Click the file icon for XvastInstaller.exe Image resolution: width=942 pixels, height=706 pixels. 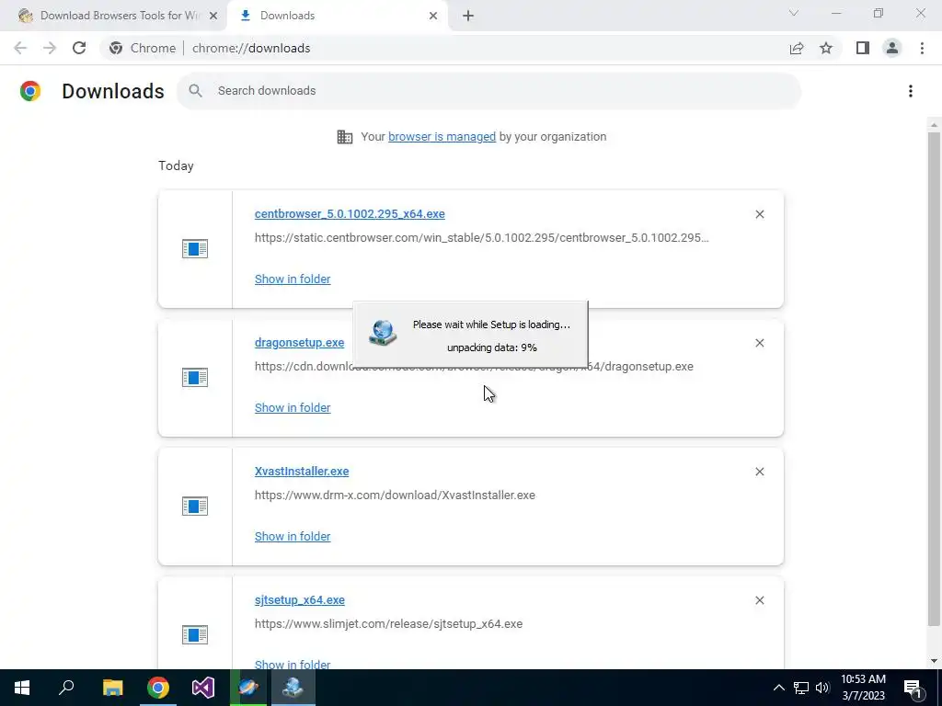pos(195,507)
